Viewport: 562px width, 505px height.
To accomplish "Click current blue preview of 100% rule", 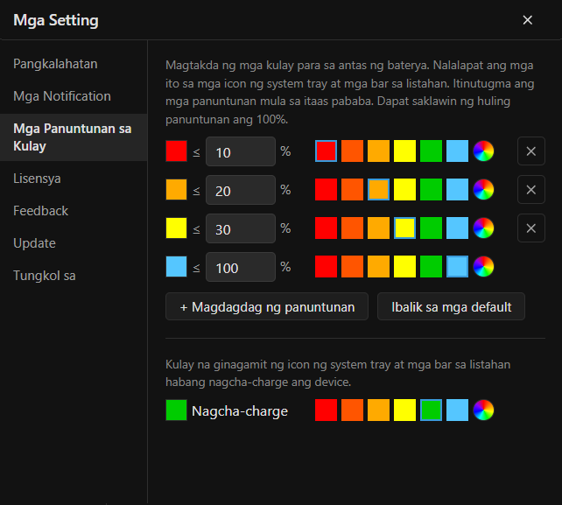I will [x=176, y=267].
